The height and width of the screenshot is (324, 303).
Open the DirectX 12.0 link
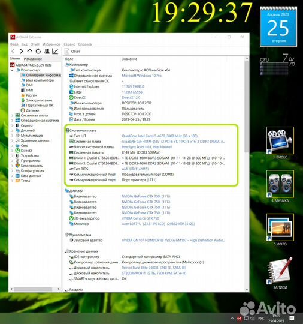[x=131, y=98]
